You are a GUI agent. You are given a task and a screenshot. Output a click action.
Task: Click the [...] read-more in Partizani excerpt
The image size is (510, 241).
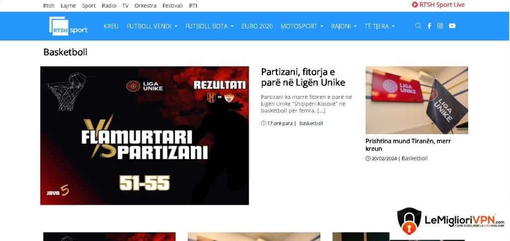(321, 111)
